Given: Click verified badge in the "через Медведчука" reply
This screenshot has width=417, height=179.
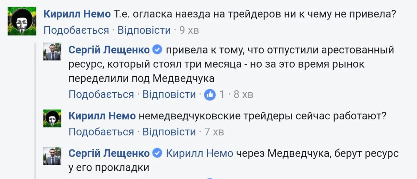Looking at the screenshot, I should [157, 153].
